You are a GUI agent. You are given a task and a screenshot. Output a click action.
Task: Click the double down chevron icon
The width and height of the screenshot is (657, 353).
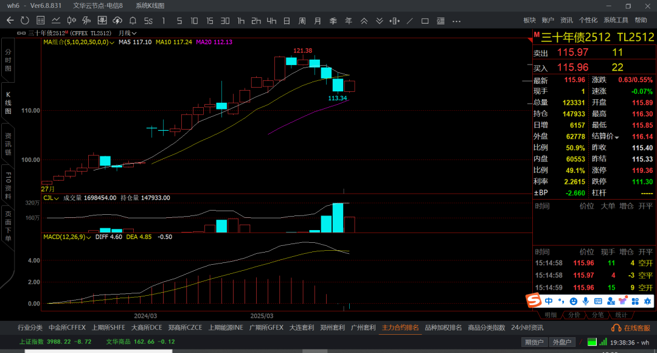click(x=379, y=21)
